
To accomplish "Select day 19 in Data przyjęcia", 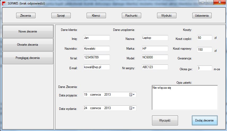I will pyautogui.click(x=86, y=95).
